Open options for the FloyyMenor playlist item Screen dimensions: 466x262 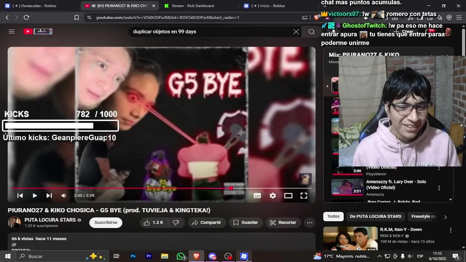click(439, 168)
